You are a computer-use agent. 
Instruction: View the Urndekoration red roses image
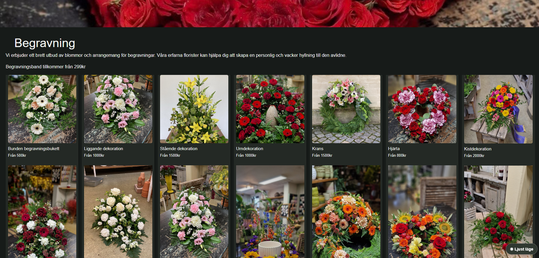point(270,109)
